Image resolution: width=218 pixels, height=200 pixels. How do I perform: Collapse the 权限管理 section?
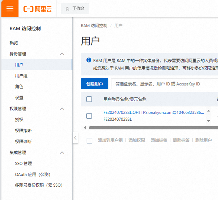[62, 109]
